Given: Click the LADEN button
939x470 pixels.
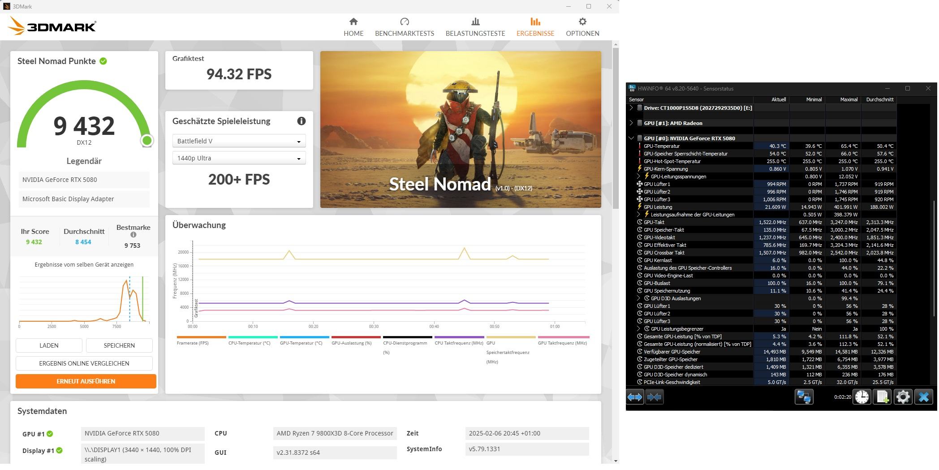Looking at the screenshot, I should (x=49, y=345).
